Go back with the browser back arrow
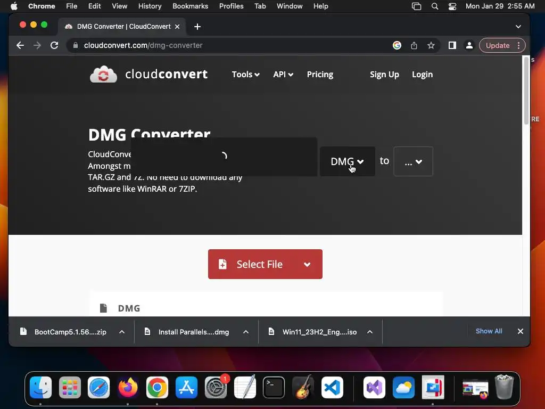Viewport: 545px width, 409px height. [20, 45]
